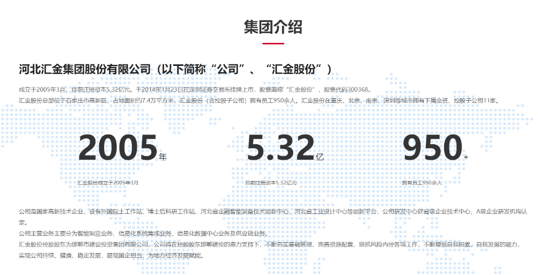Click the large 2005 statistic number
Screen dimensions: 538x275
click(118, 148)
